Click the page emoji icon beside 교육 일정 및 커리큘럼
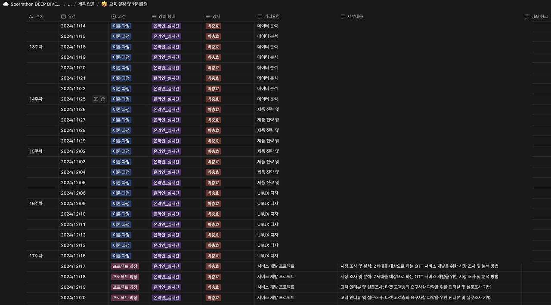551x305 pixels. (x=104, y=4)
